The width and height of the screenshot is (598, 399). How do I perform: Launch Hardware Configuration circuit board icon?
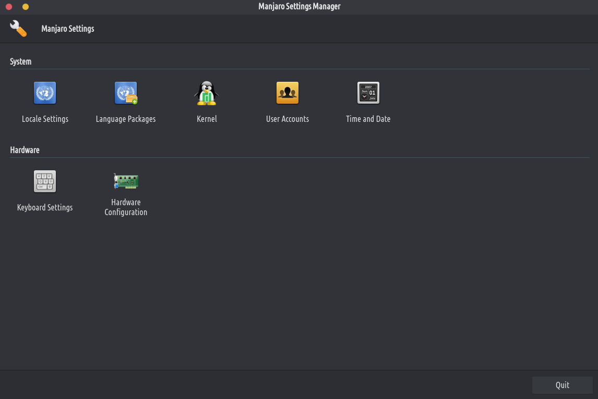point(126,181)
